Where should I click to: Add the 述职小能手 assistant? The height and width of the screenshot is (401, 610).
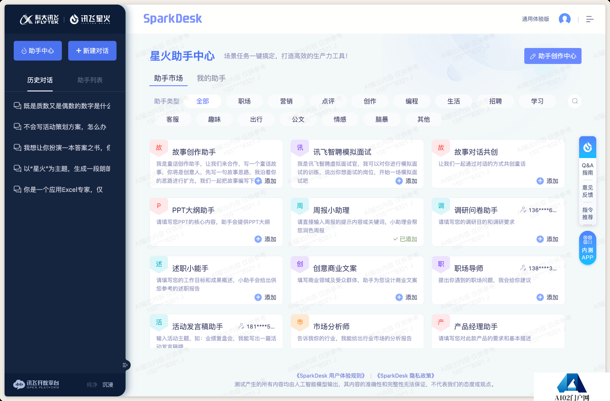pyautogui.click(x=266, y=298)
